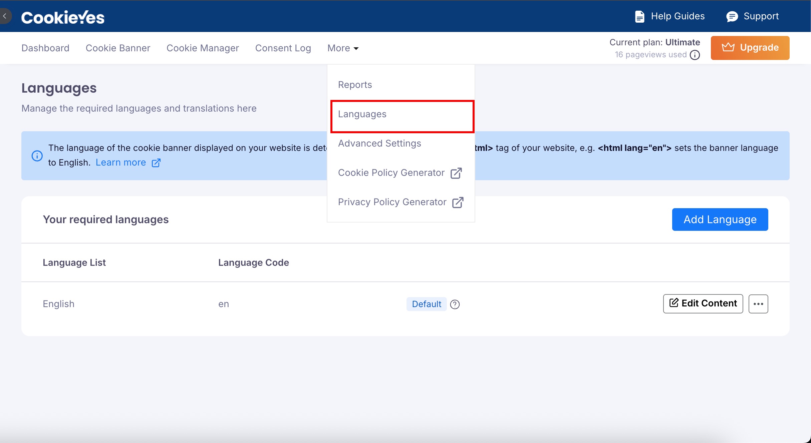Image resolution: width=811 pixels, height=443 pixels.
Task: Select Reports from the More menu
Action: click(355, 85)
